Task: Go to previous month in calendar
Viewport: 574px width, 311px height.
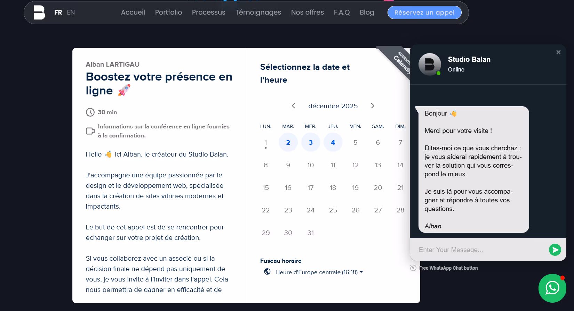Action: click(294, 106)
